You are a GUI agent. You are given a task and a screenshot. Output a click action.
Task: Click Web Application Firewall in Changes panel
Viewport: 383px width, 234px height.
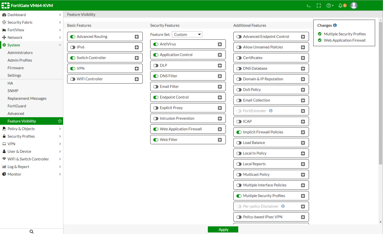[x=345, y=40]
